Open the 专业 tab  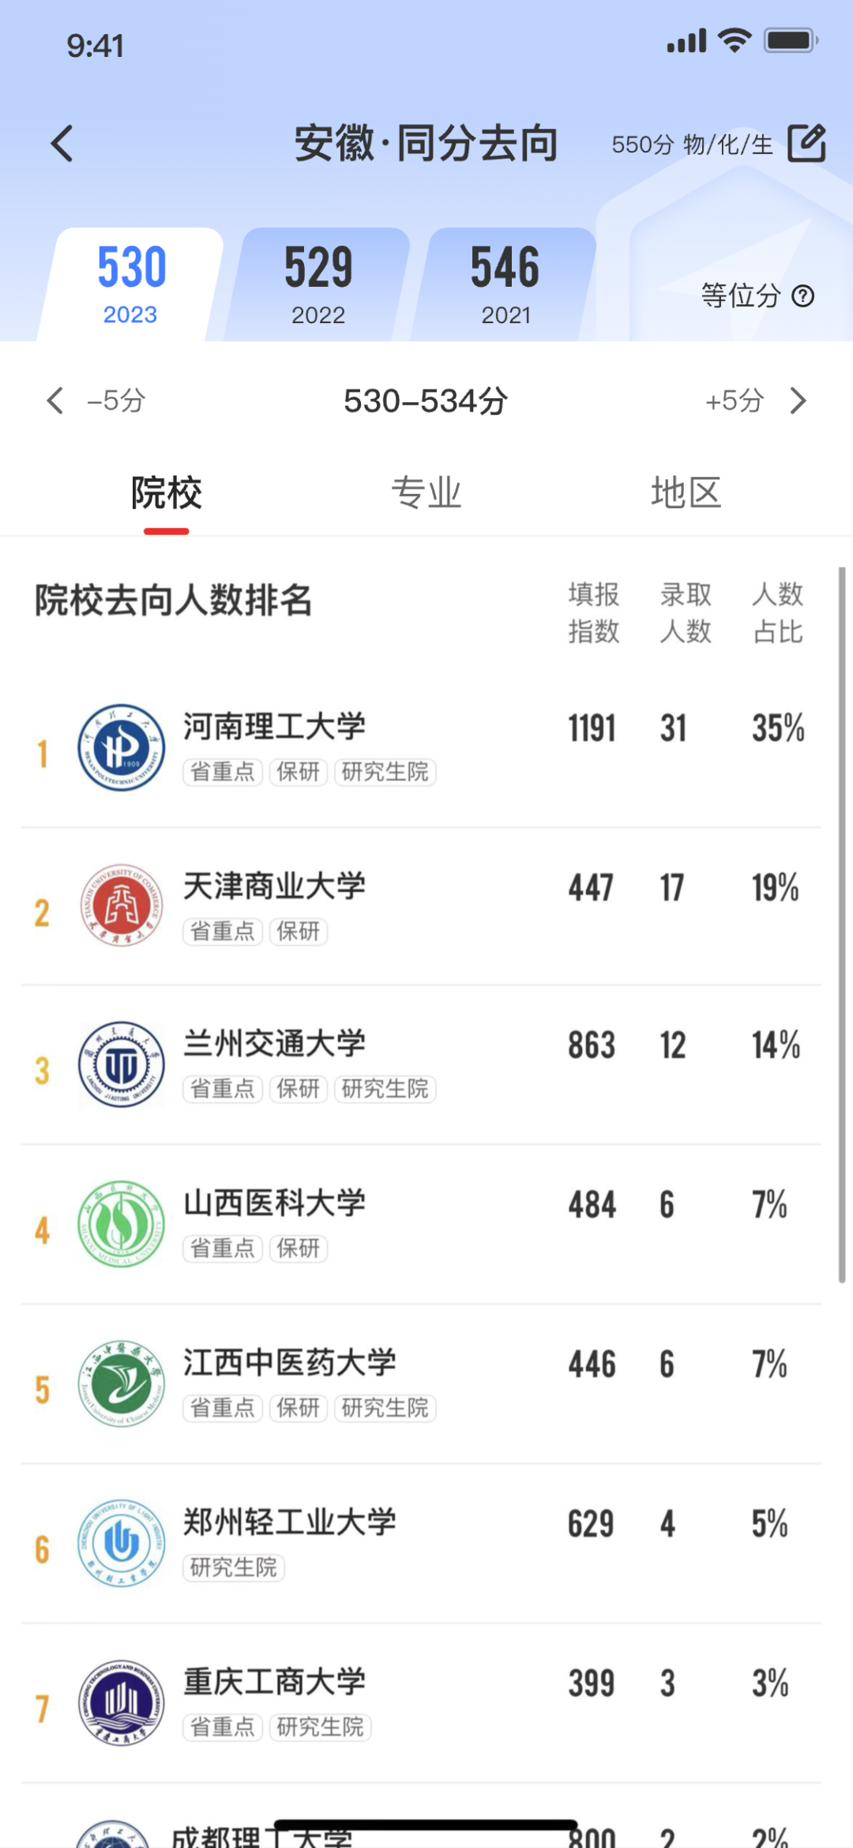pyautogui.click(x=426, y=493)
